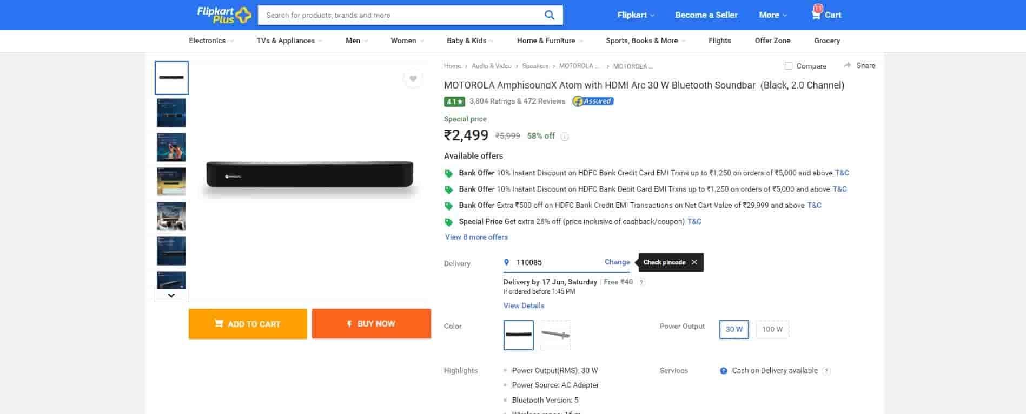Image resolution: width=1026 pixels, height=414 pixels.
Task: Add product to wishlist with heart icon
Action: pos(413,79)
